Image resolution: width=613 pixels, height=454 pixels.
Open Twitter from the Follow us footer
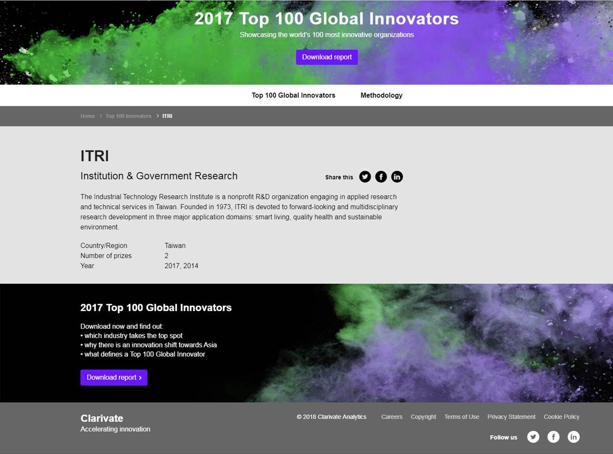click(533, 436)
